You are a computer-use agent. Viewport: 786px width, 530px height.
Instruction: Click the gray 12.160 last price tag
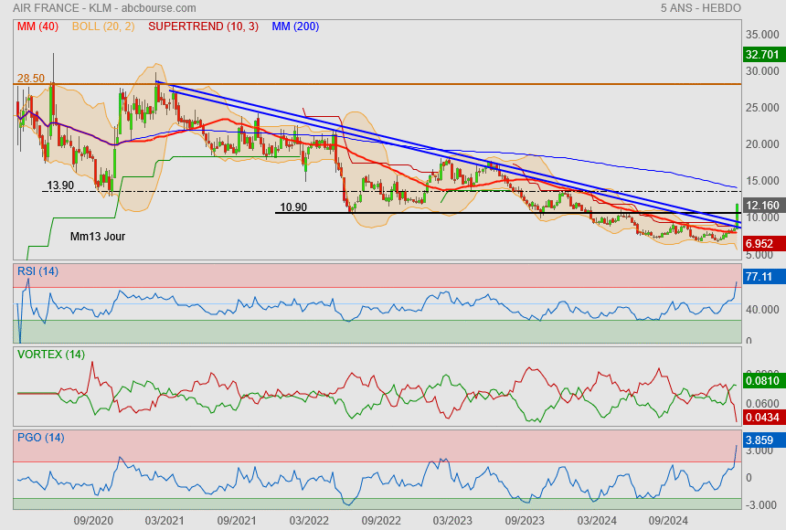click(x=762, y=205)
